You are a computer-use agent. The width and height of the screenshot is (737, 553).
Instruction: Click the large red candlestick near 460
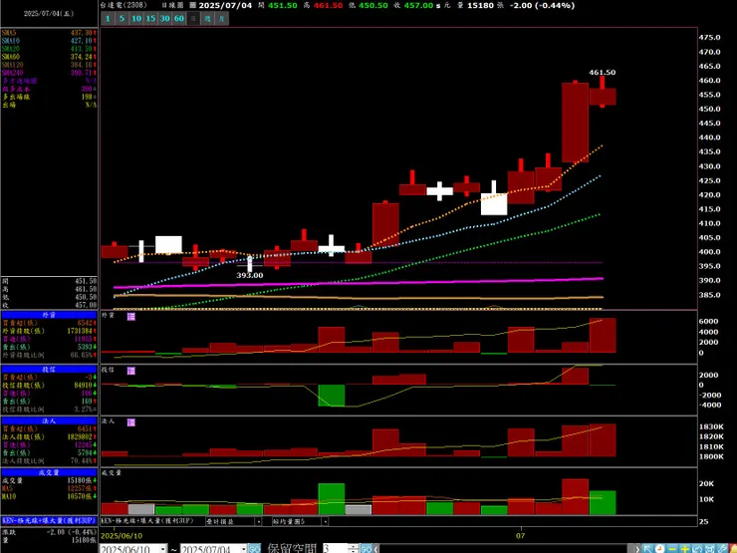(575, 123)
